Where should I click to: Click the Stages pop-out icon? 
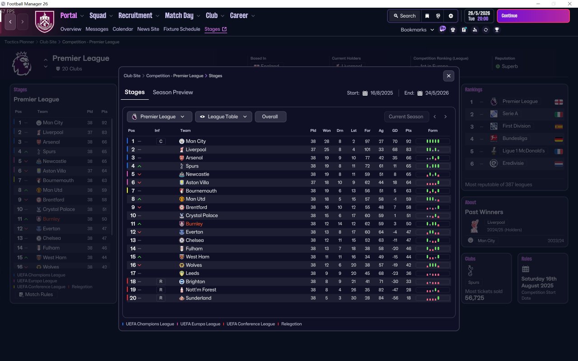[224, 29]
